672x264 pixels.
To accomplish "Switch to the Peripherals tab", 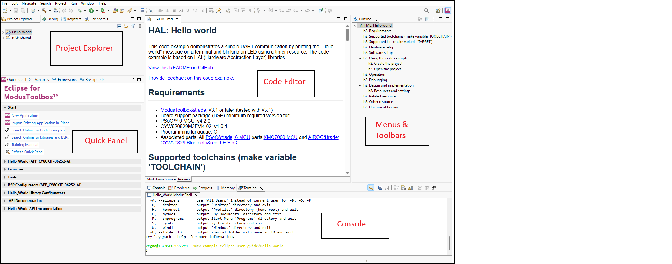I will coord(96,19).
